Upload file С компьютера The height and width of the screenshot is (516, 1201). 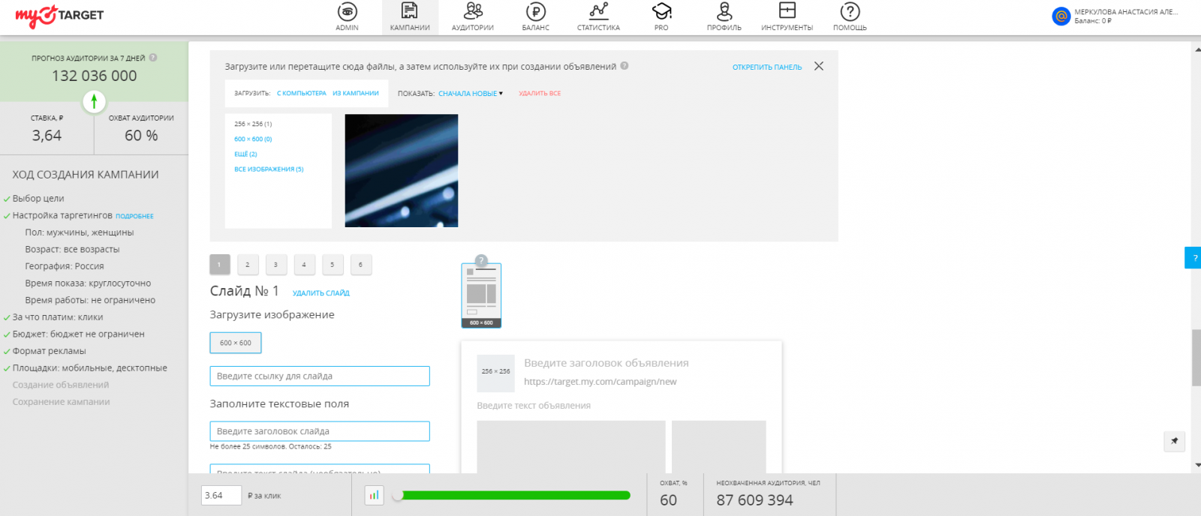coord(302,94)
